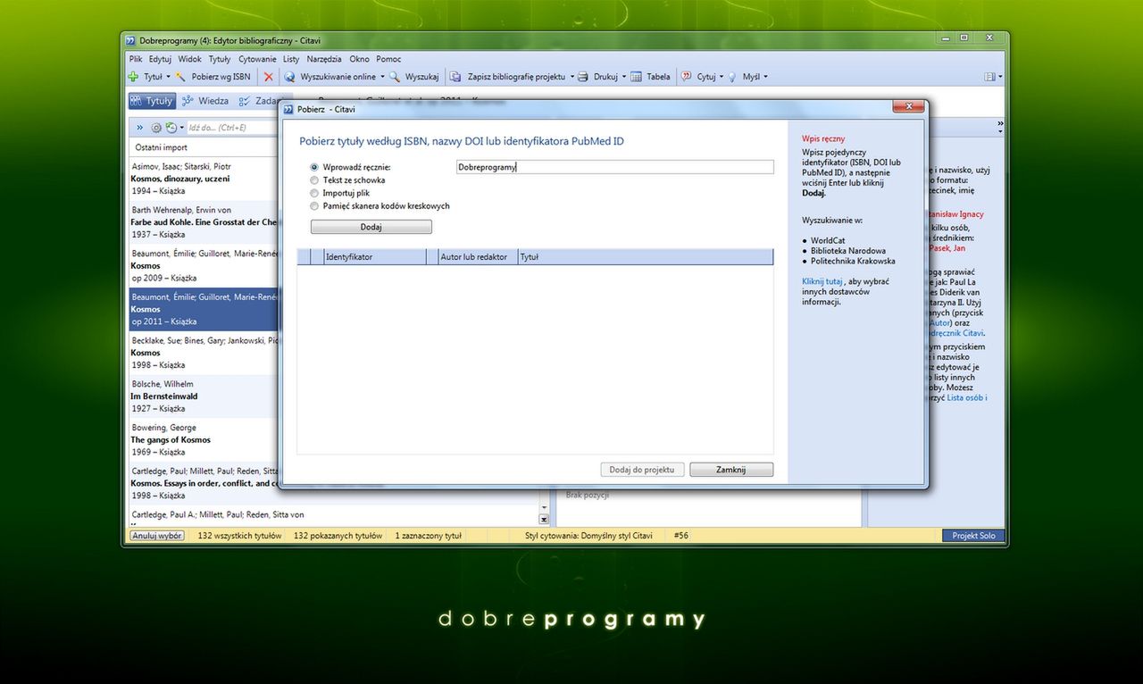Click the Pobierz wg ISBN wand icon

coord(181,77)
